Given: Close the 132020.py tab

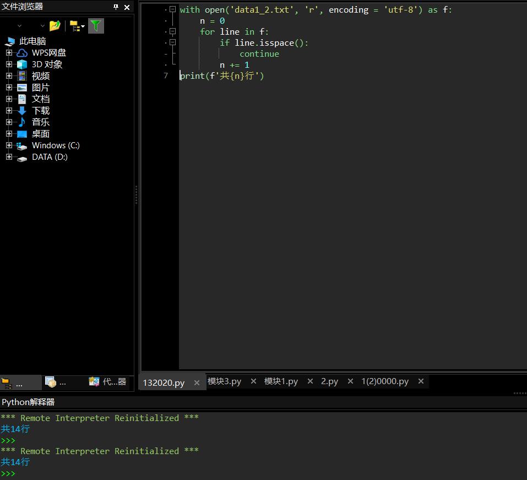Looking at the screenshot, I should point(197,383).
